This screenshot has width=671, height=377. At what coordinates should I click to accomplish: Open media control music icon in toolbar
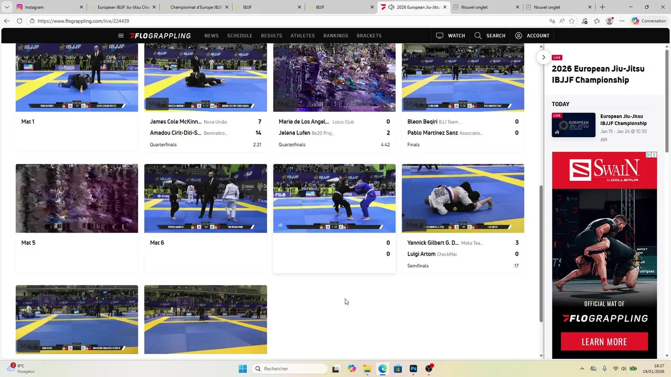click(x=585, y=21)
